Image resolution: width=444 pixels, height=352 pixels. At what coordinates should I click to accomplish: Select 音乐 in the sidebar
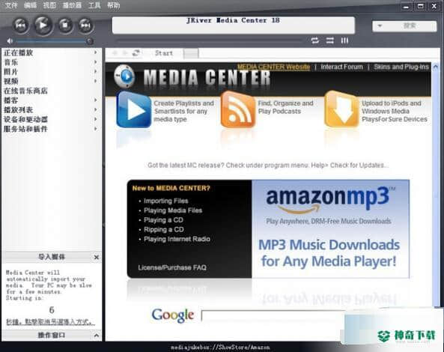point(11,62)
